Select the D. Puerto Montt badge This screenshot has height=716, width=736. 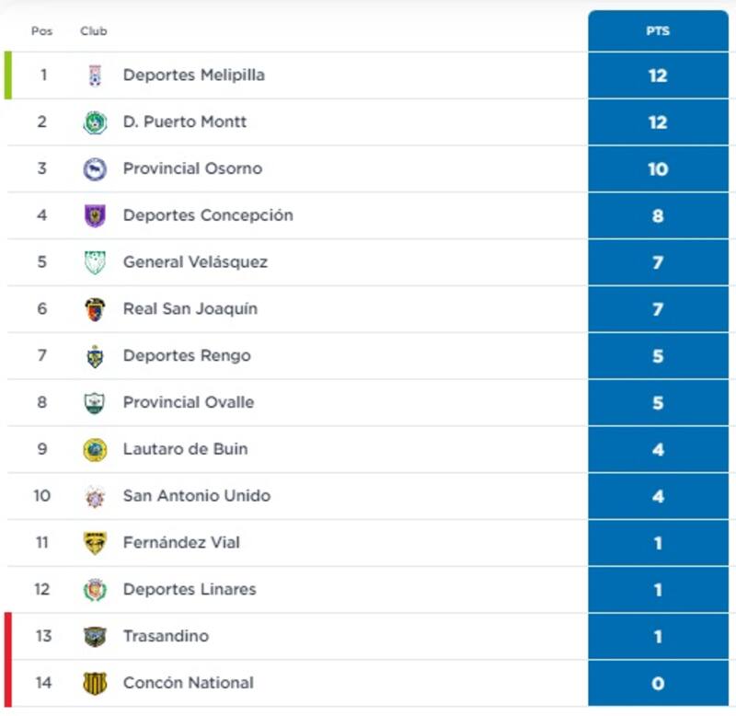[x=97, y=122]
